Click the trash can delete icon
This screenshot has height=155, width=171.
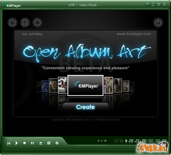(25, 23)
